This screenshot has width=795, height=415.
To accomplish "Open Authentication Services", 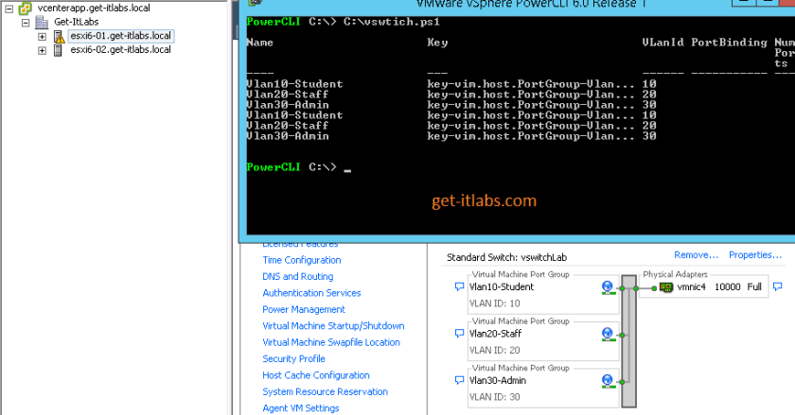I will click(x=311, y=293).
